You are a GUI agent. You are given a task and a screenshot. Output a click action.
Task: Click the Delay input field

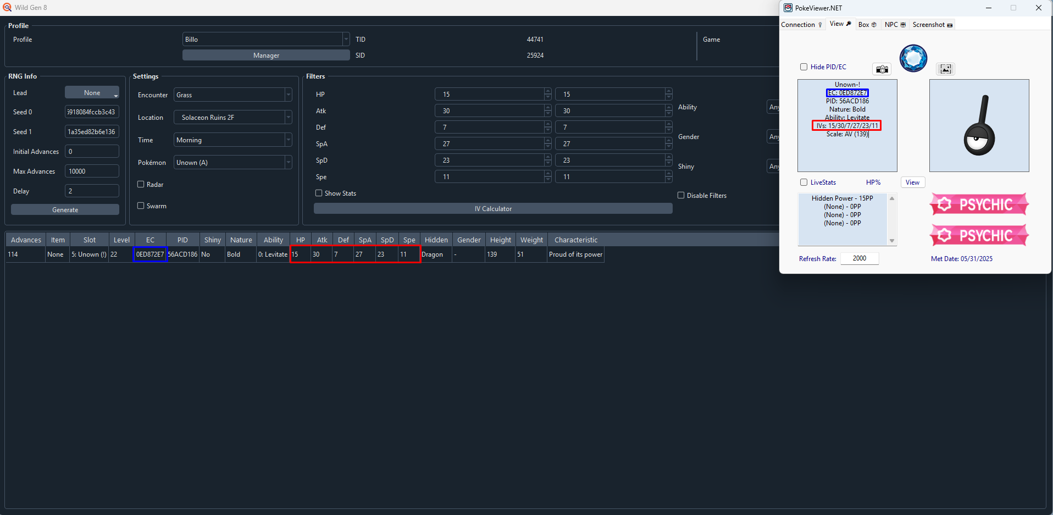coord(92,191)
